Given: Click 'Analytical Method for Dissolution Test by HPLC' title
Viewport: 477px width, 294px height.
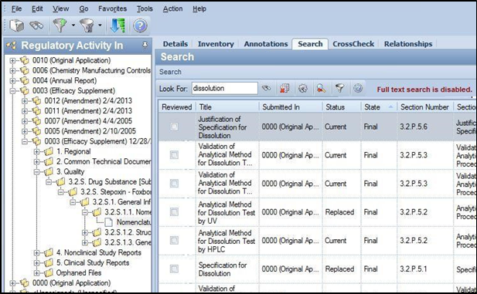Looking at the screenshot, I should (227, 241).
